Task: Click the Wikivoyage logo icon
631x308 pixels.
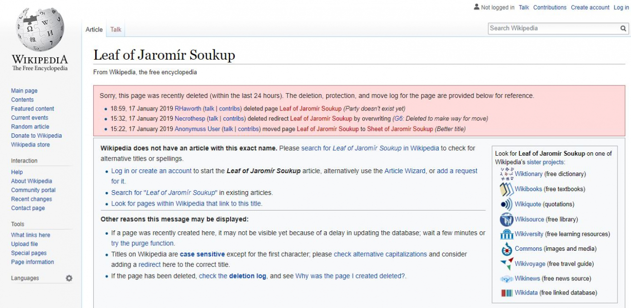Action: tap(507, 264)
